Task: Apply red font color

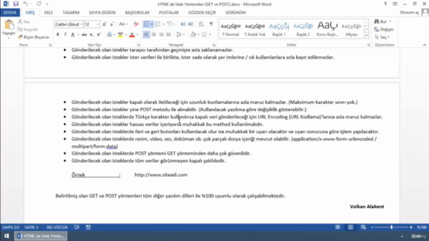Action: tap(132, 35)
